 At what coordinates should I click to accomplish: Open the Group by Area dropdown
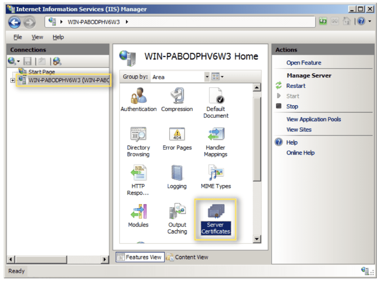point(207,77)
